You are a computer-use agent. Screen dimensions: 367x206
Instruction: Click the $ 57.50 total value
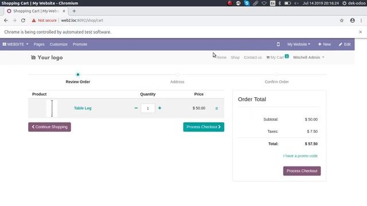[311, 144]
